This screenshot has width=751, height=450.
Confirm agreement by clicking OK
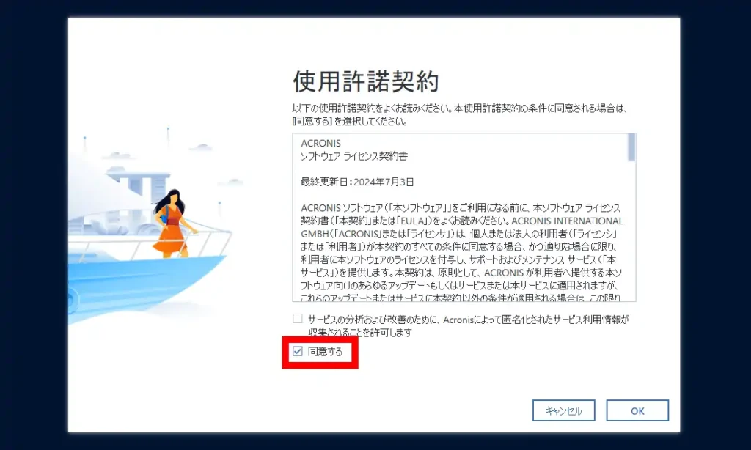[x=637, y=410]
